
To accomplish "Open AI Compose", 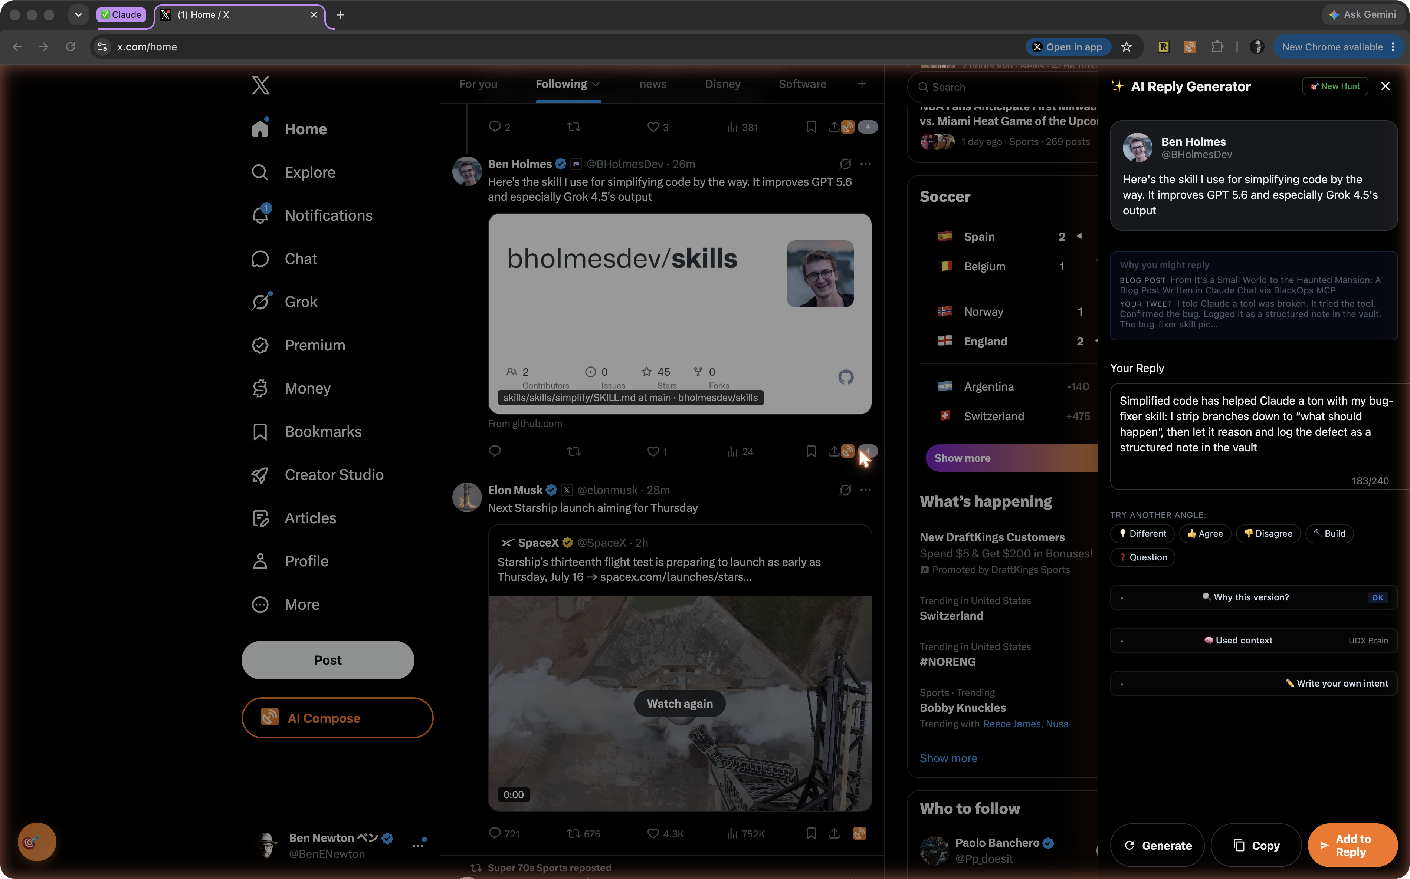I will coord(337,718).
